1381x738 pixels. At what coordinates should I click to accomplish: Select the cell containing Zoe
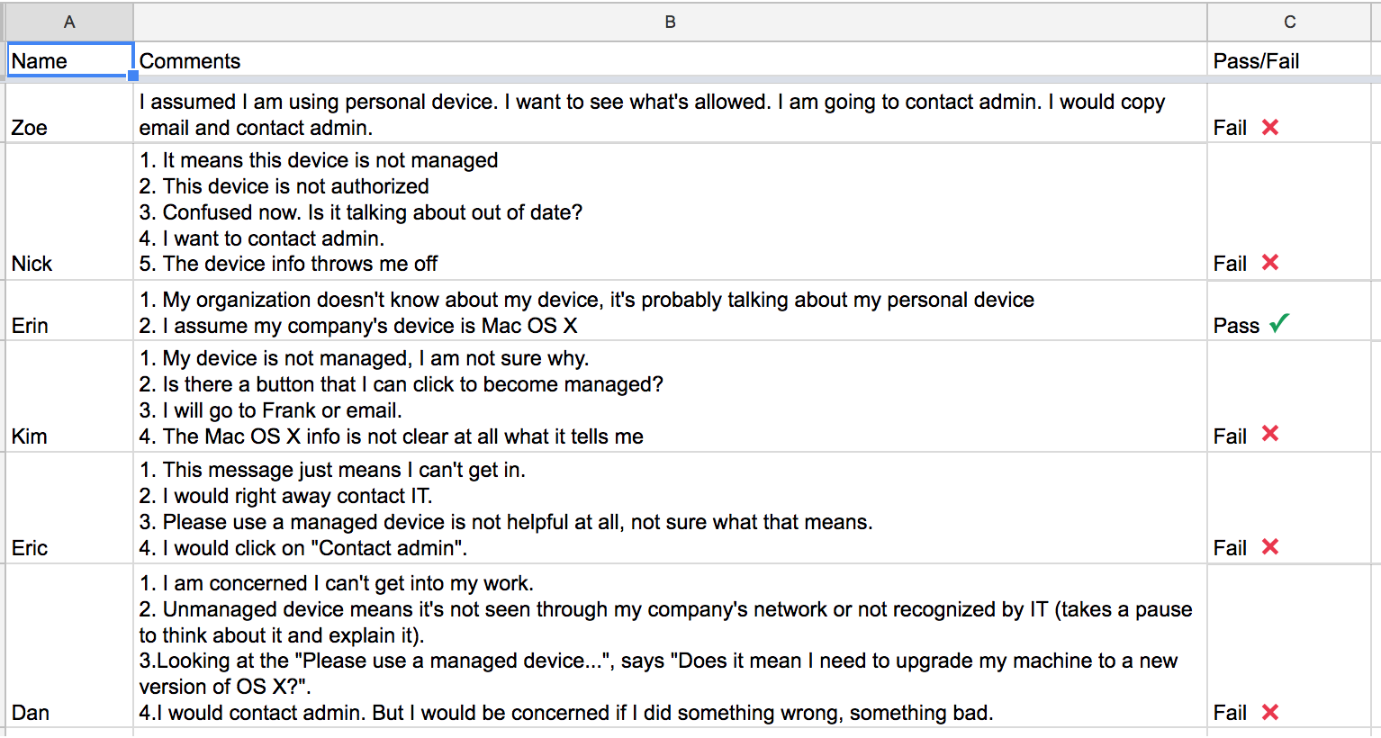[70, 113]
